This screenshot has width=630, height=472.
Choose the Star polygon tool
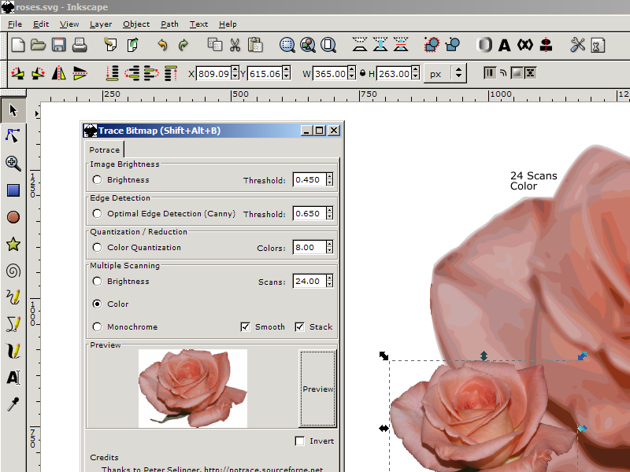tap(13, 244)
